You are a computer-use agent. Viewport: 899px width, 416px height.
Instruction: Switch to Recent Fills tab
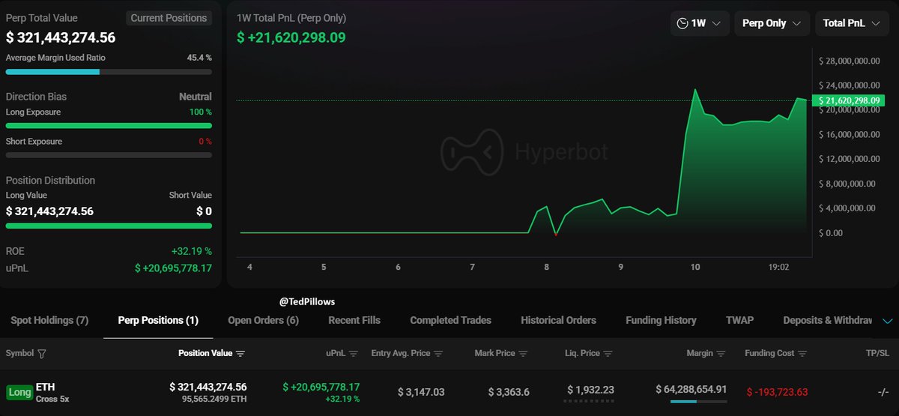coord(354,320)
